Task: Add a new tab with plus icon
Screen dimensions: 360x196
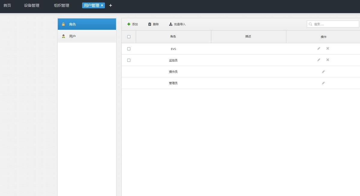Action: coord(110,5)
